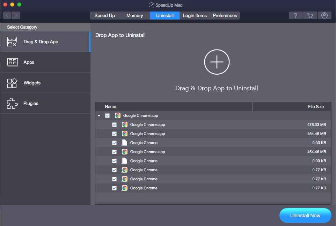Click the 'Drop App to Uninstall' heading
The height and width of the screenshot is (226, 336).
point(120,35)
